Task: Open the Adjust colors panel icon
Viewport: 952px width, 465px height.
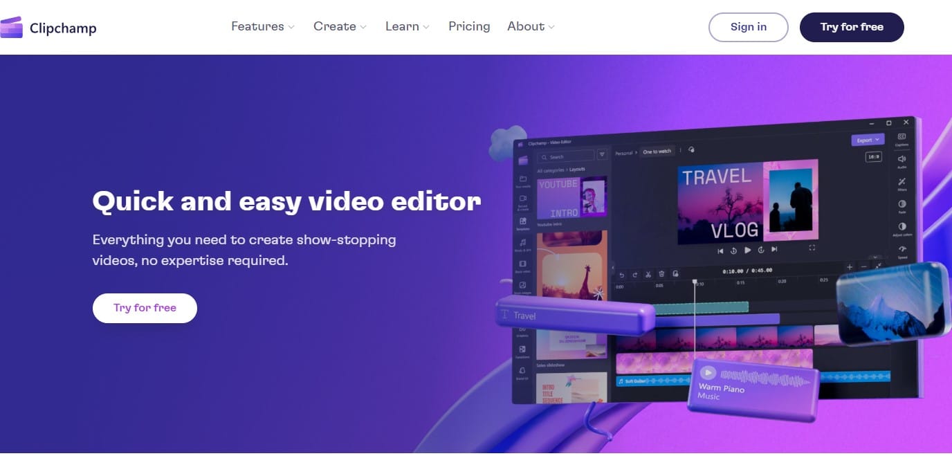Action: point(901,228)
